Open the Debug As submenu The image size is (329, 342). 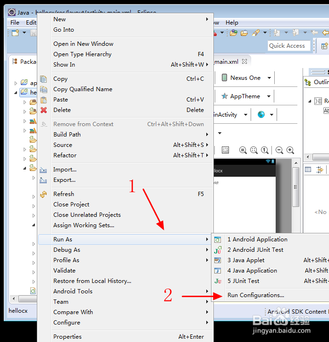[126, 250]
